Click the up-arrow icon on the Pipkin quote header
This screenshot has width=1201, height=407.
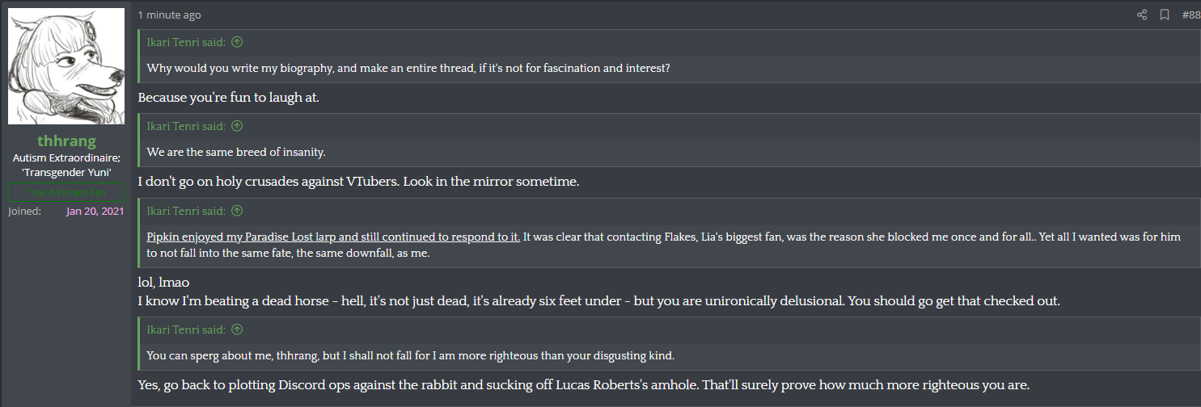[237, 211]
